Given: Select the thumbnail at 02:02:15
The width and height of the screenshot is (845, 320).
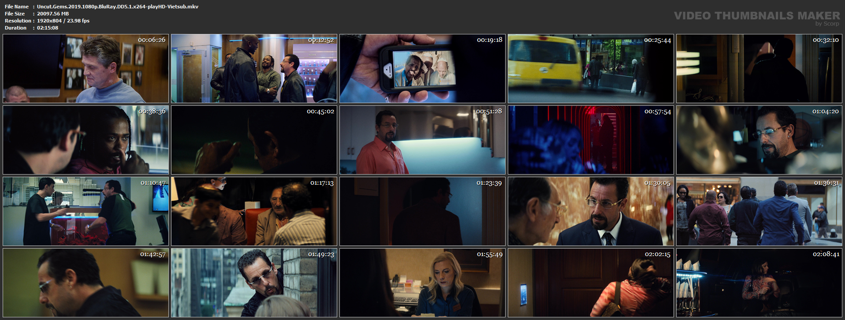Looking at the screenshot, I should click(591, 283).
